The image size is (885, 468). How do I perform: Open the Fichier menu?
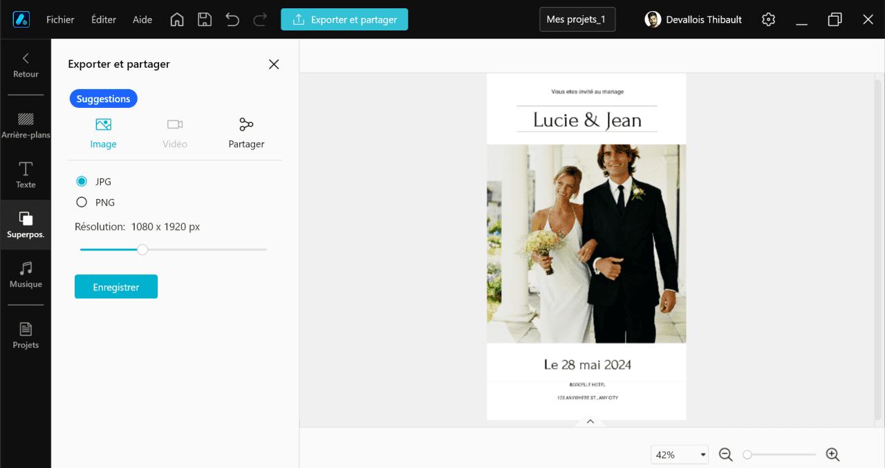coord(60,19)
